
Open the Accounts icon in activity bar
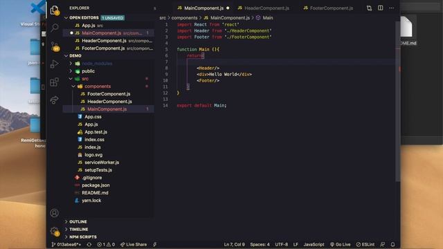pos(54,213)
